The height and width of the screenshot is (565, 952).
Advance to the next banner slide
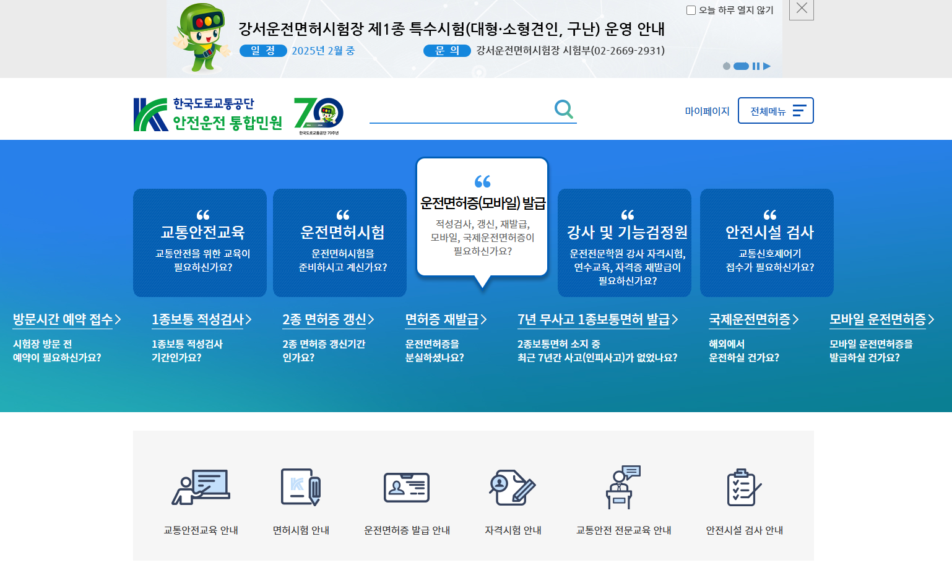coord(768,66)
